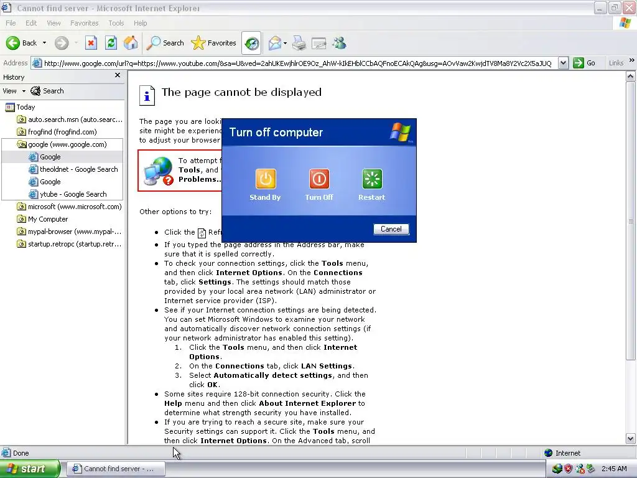
Task: Click the page info icon beside heading
Action: pyautogui.click(x=147, y=95)
